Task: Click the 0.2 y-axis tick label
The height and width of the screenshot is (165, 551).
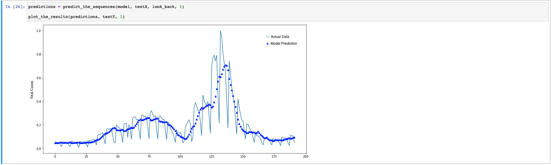Action: [x=38, y=125]
